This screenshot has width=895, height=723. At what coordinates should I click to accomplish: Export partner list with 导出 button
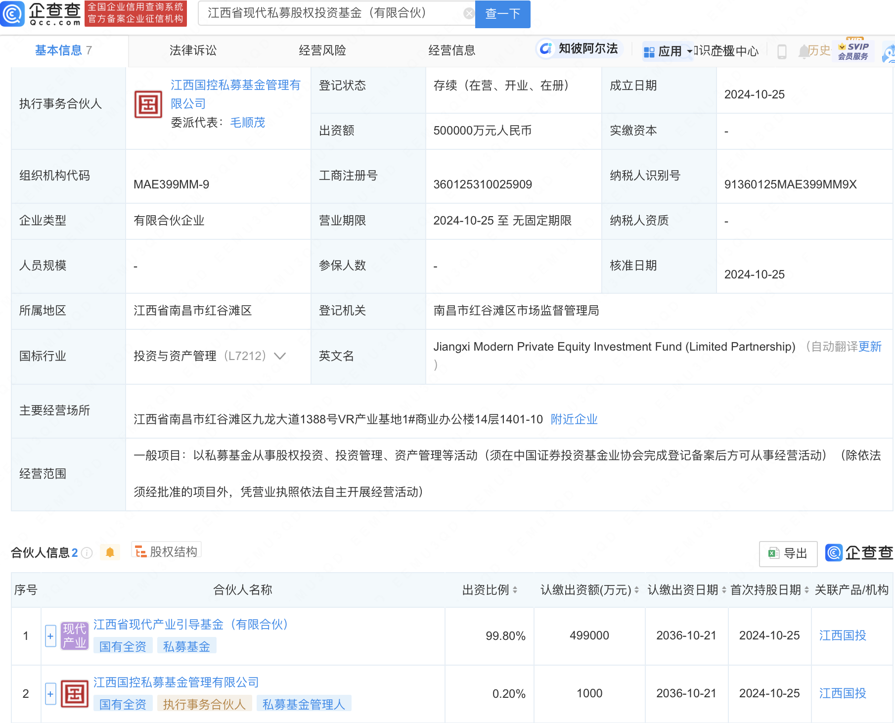(x=788, y=553)
